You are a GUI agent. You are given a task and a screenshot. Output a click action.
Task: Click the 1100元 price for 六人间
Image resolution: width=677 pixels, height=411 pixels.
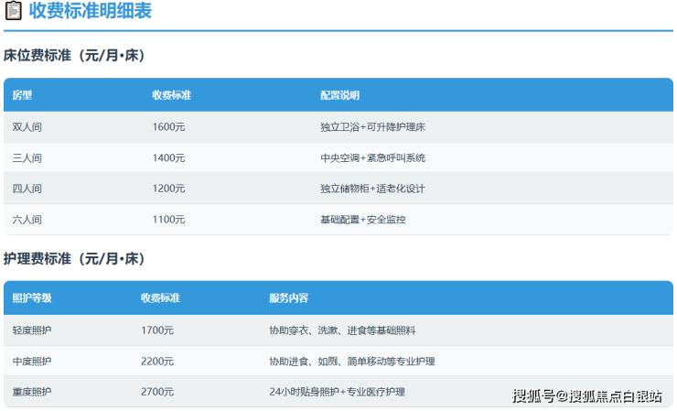(x=168, y=220)
